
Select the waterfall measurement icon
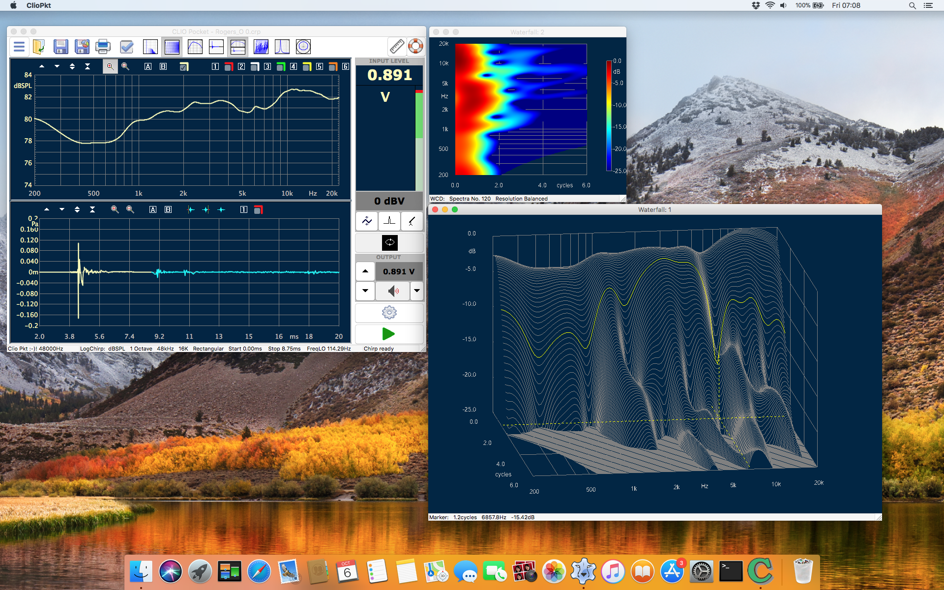coord(261,47)
